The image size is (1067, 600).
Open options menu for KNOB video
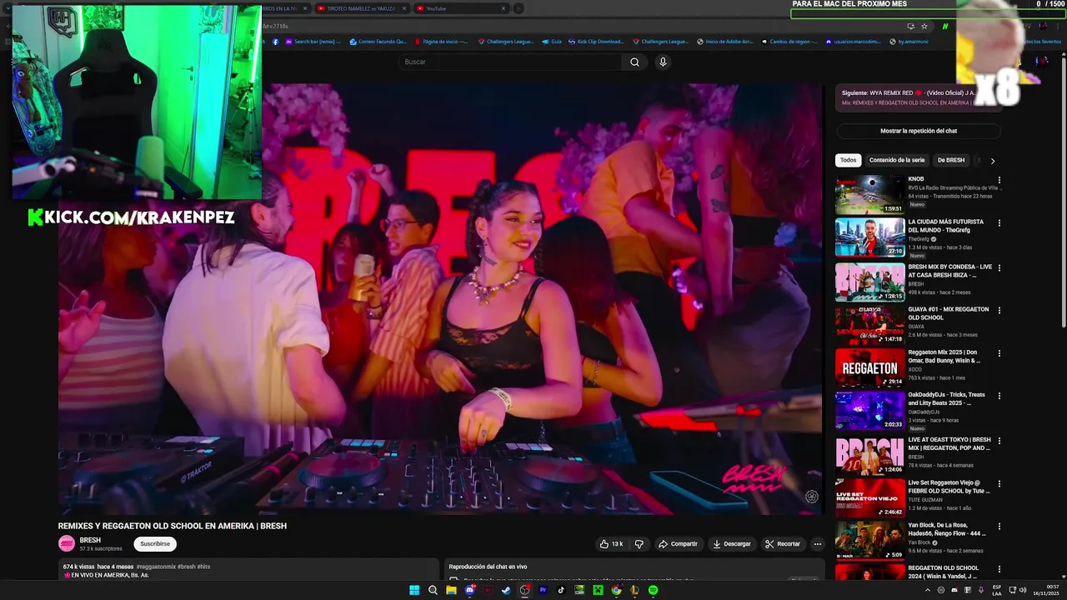point(999,180)
